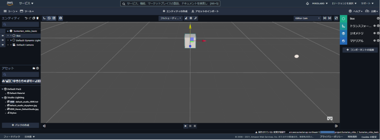This screenshot has width=380, height=140.
Task: Open the ツール menu
Action: 27,12
